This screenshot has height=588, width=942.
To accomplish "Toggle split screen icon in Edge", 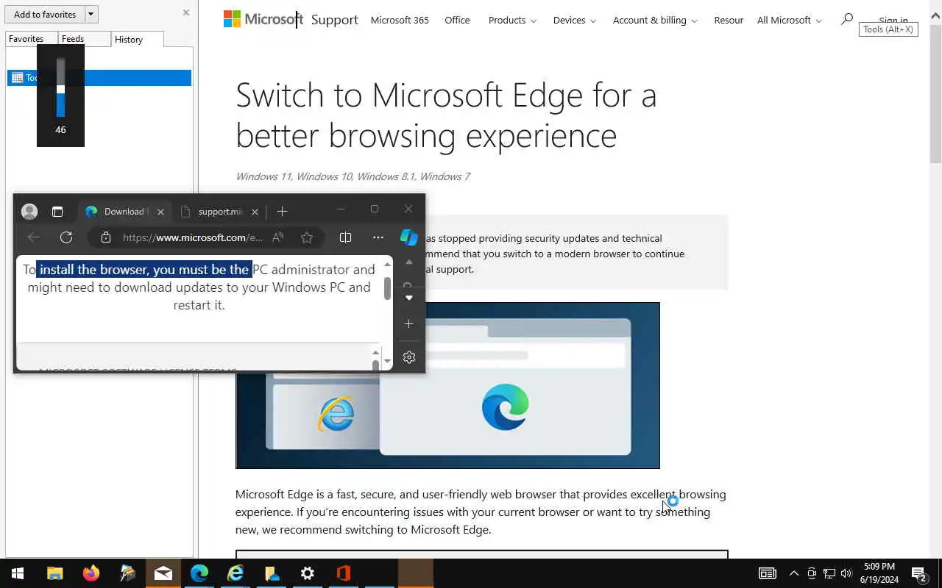I will [x=345, y=237].
